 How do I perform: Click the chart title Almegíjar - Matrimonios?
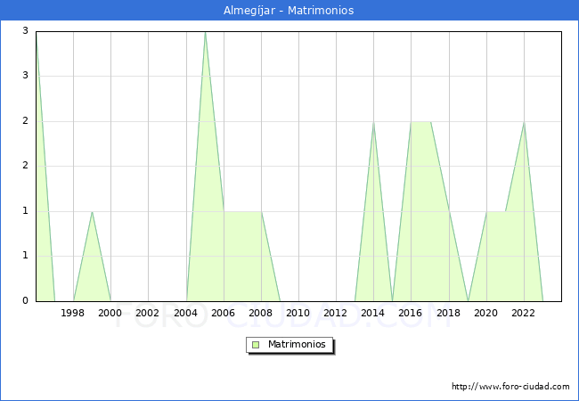pyautogui.click(x=289, y=11)
